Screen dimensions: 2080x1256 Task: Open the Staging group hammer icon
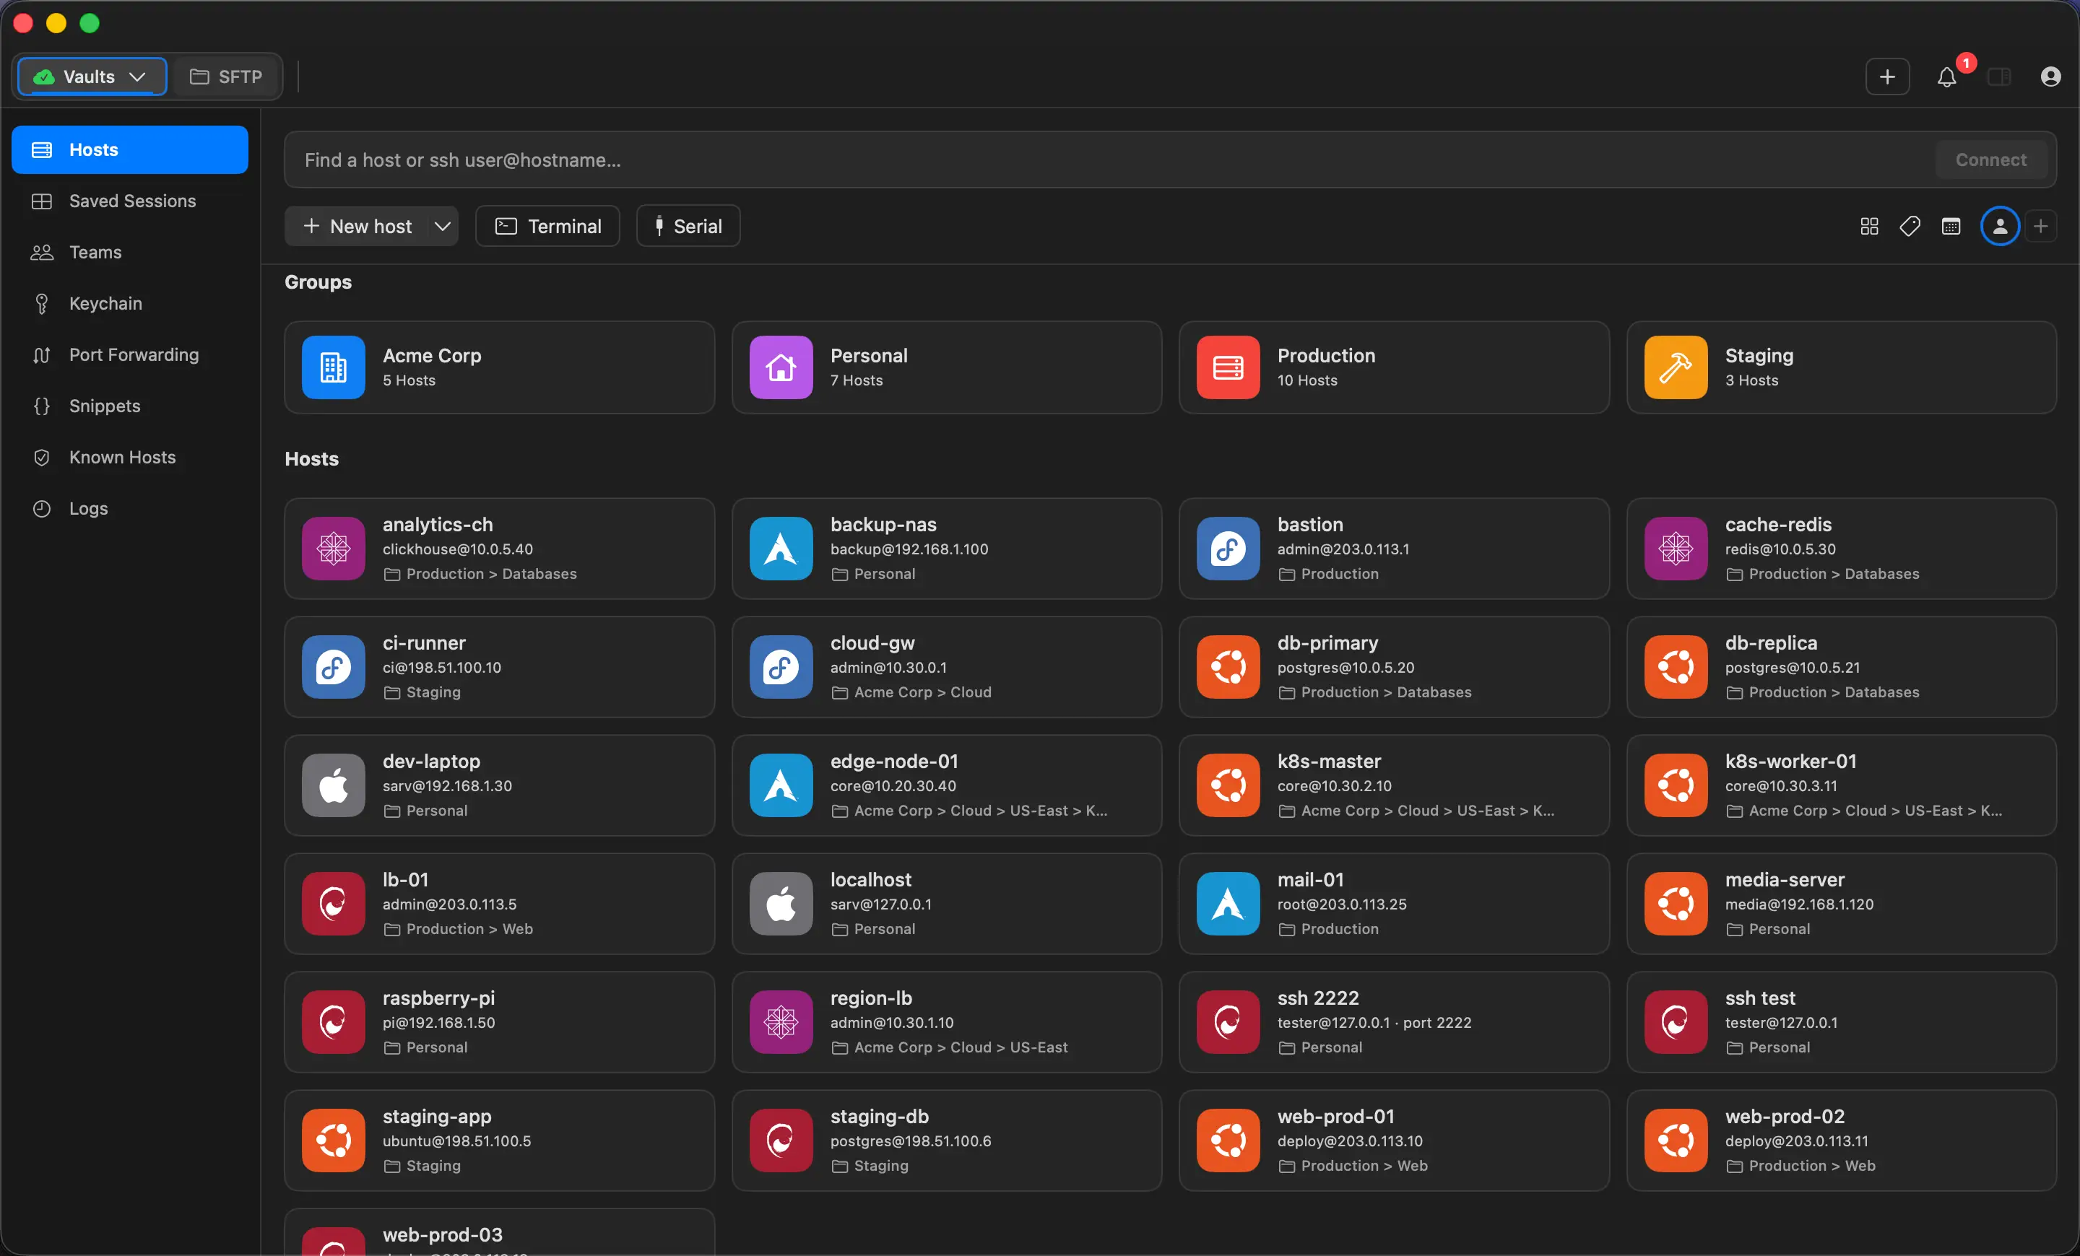pyautogui.click(x=1675, y=367)
